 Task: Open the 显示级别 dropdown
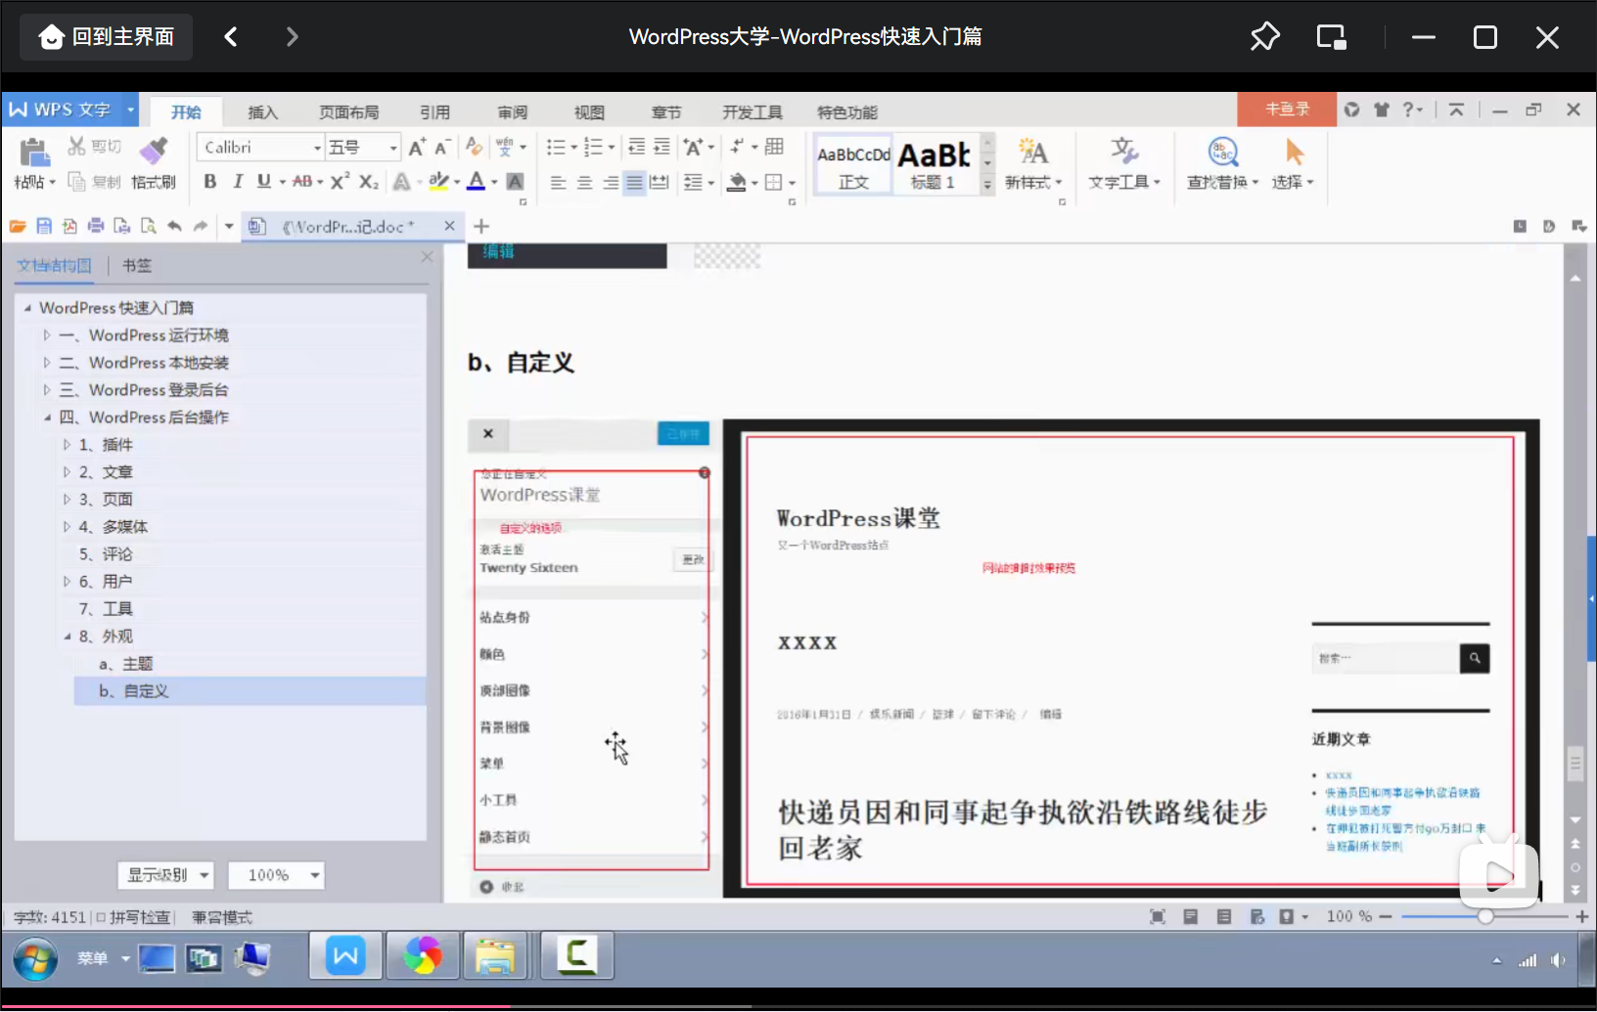[x=165, y=875]
